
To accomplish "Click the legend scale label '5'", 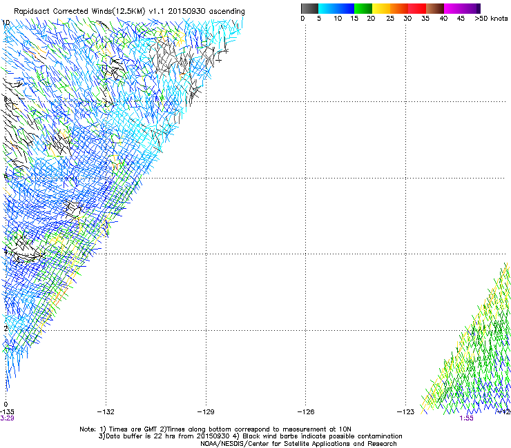I will click(319, 19).
